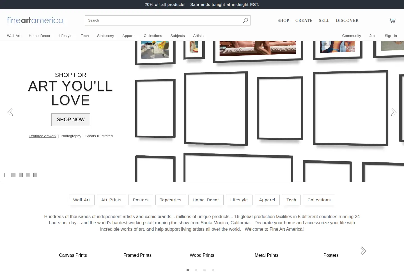Click the SHOP NOW button
Image resolution: width=404 pixels, height=280 pixels.
[x=71, y=120]
